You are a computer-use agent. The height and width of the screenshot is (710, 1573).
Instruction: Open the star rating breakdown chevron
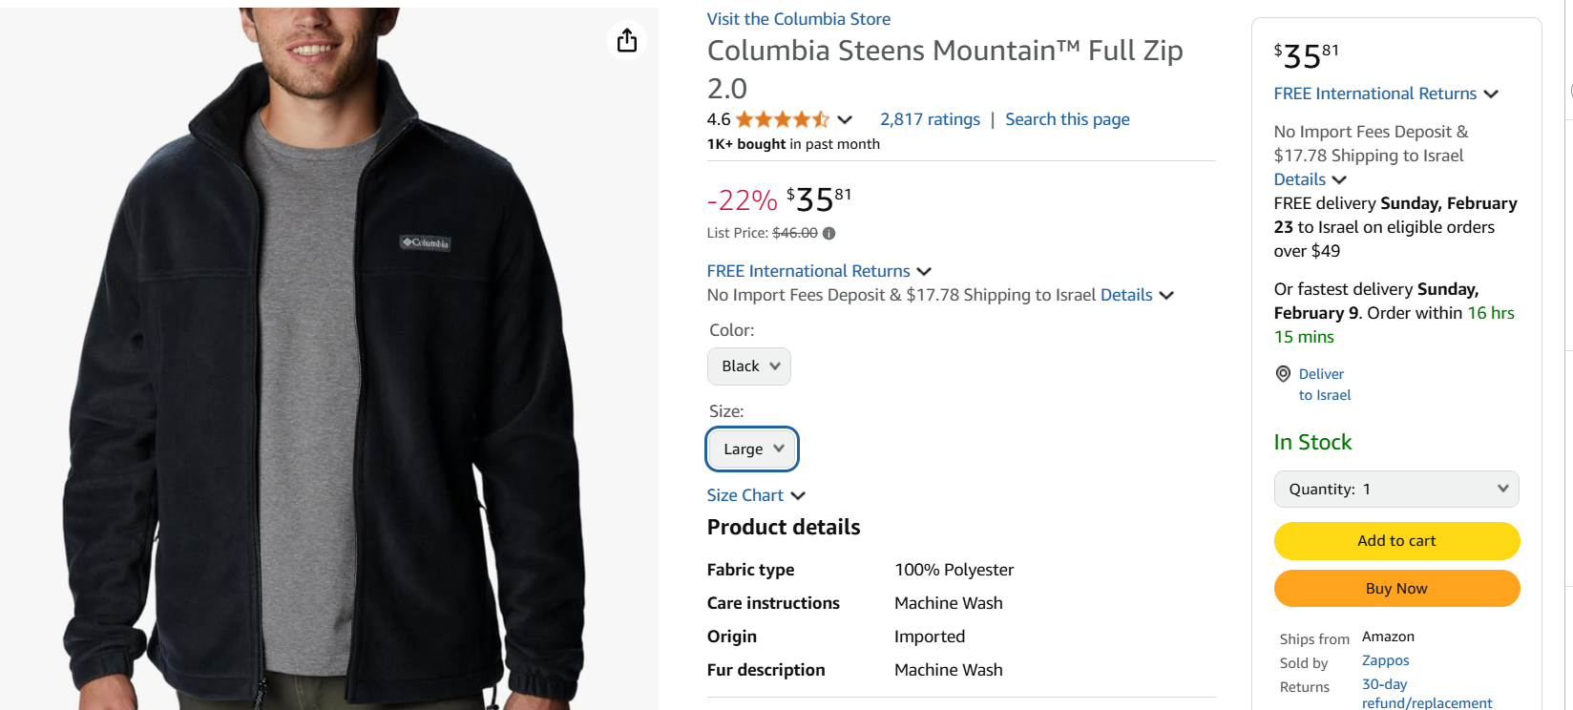point(845,119)
